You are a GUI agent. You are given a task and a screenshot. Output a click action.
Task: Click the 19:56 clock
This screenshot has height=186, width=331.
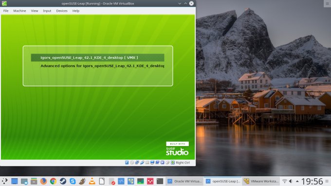coord(312,181)
